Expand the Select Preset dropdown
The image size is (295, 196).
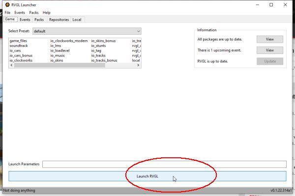(x=87, y=31)
